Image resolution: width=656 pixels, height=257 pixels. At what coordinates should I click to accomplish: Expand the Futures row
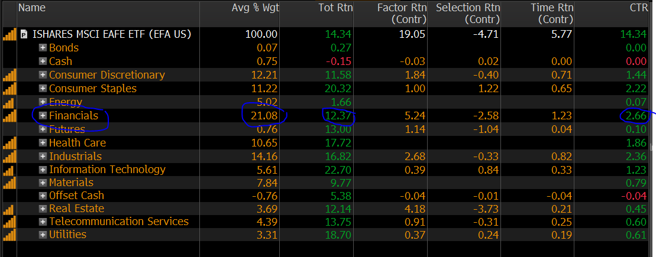42,129
